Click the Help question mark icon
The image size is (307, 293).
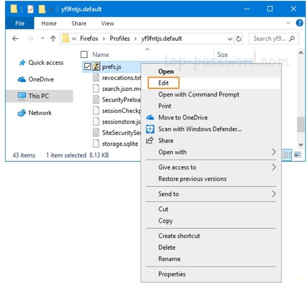coord(301,23)
